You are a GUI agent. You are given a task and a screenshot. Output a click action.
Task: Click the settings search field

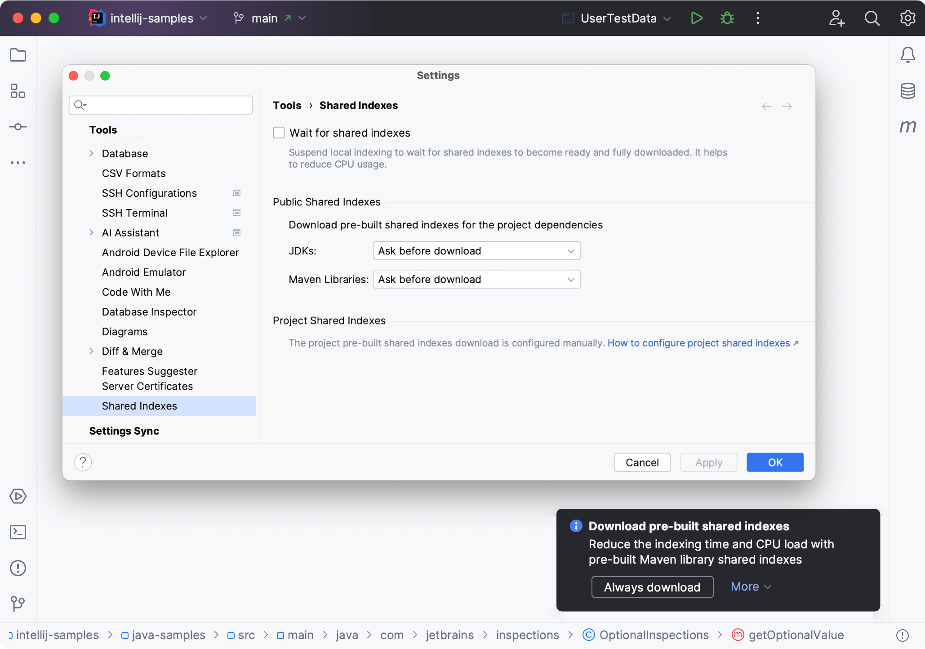[x=160, y=105]
